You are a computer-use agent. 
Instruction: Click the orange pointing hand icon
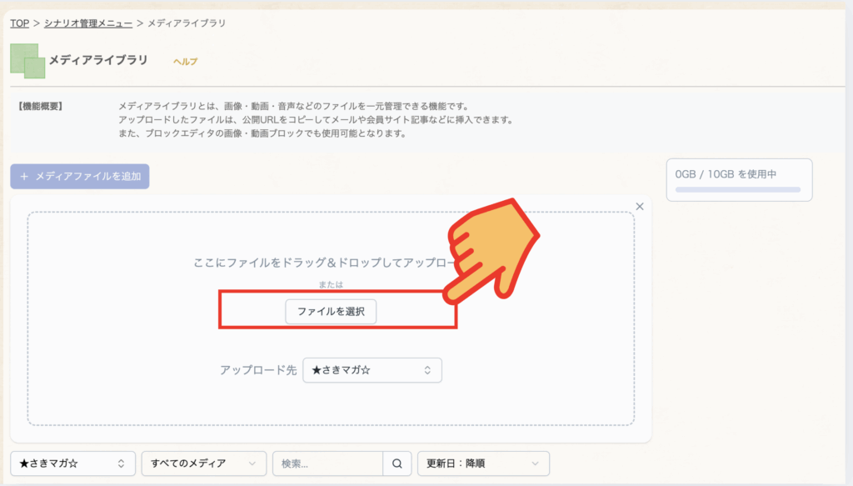tap(496, 250)
